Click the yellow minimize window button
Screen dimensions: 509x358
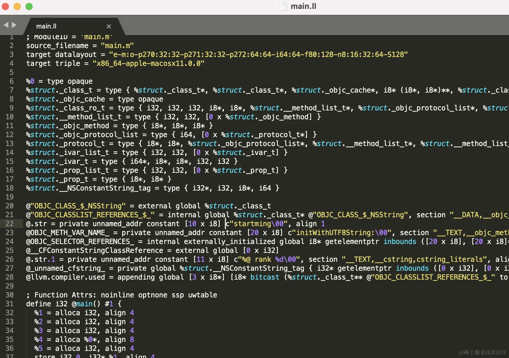(17, 6)
